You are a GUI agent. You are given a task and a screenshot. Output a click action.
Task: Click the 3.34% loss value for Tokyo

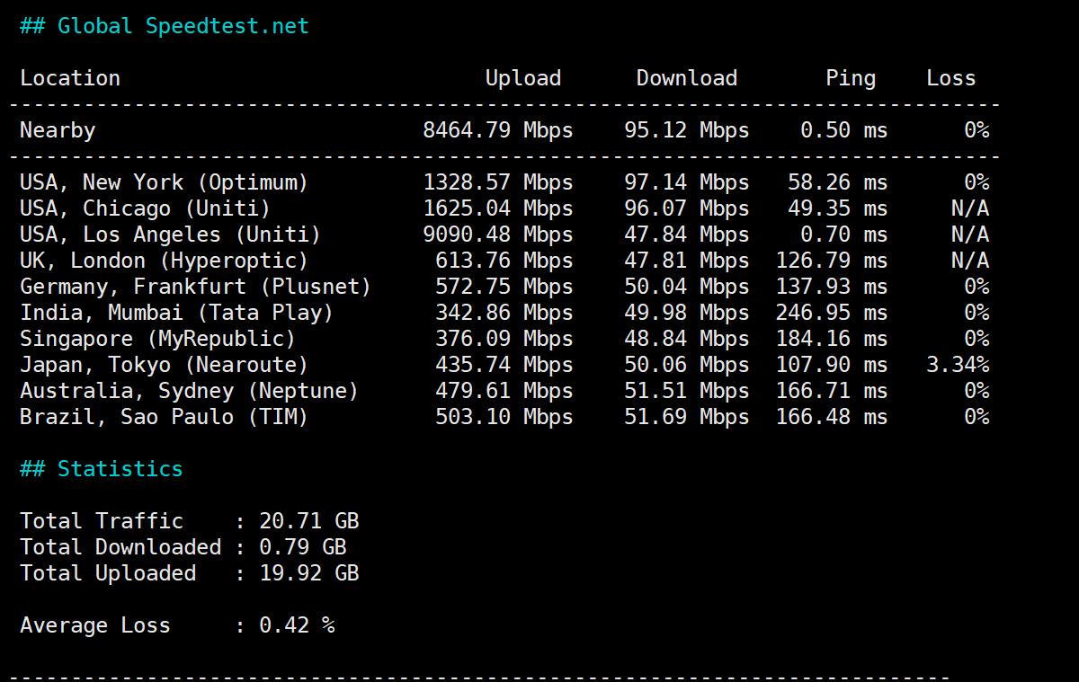tap(957, 365)
